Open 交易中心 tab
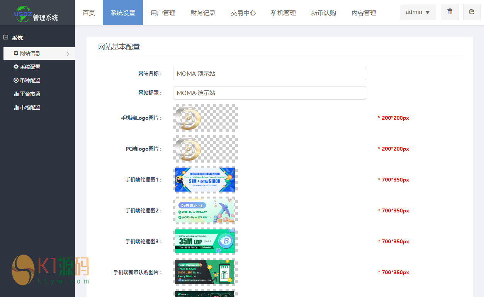 click(243, 13)
